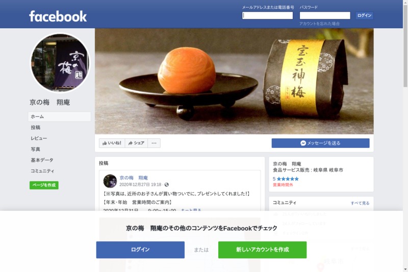Open the three-dots more options menu

coord(154,143)
